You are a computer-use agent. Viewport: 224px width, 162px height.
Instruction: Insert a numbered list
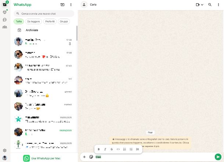[124, 149]
